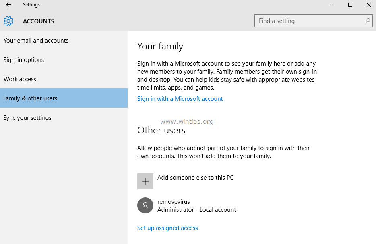Click the back arrow in the title bar
The height and width of the screenshot is (244, 376).
8,5
